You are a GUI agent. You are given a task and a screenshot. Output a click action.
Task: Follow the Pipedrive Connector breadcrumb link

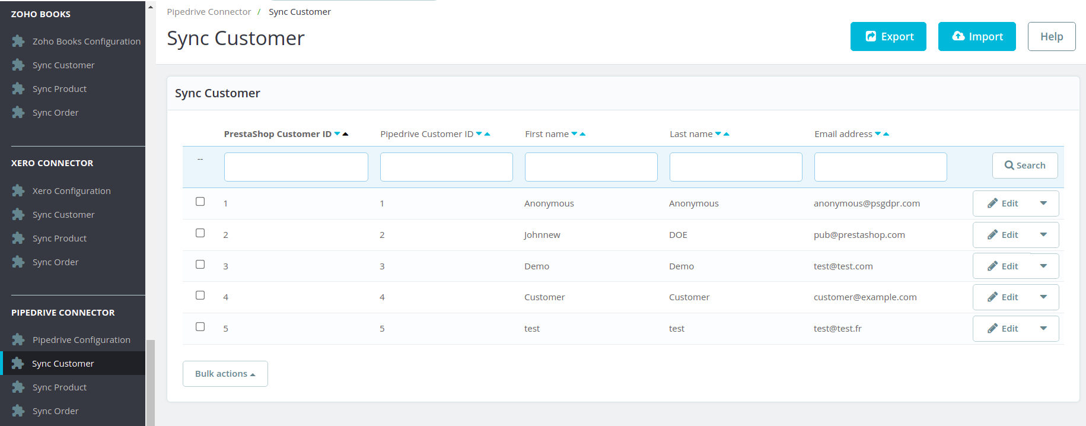click(209, 12)
